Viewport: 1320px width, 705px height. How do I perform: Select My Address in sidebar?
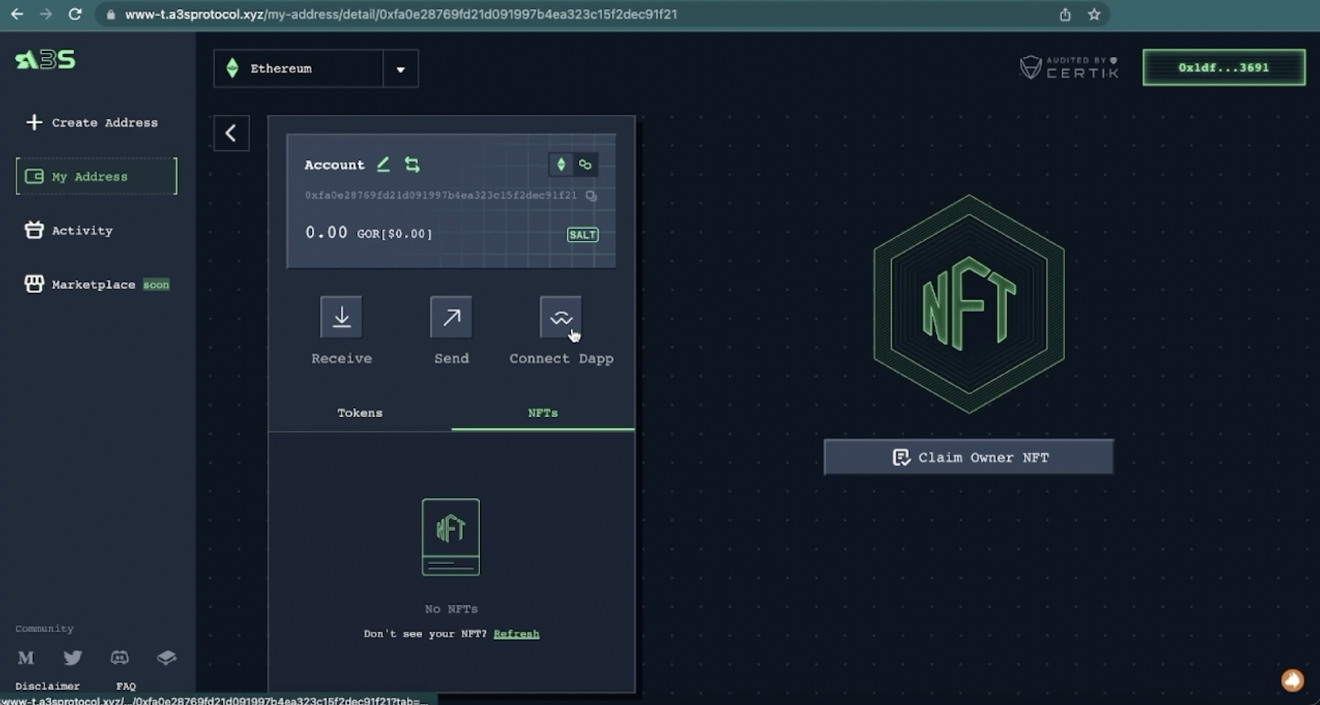[x=97, y=176]
